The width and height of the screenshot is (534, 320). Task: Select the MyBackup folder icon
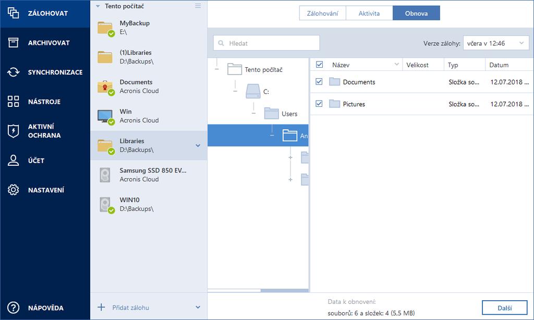click(x=105, y=29)
